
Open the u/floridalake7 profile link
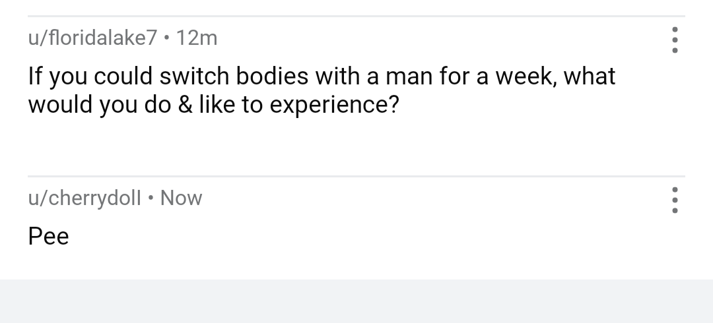click(x=92, y=38)
